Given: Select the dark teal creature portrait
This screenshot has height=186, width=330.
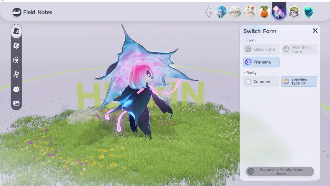Looking at the screenshot, I should 308,12.
